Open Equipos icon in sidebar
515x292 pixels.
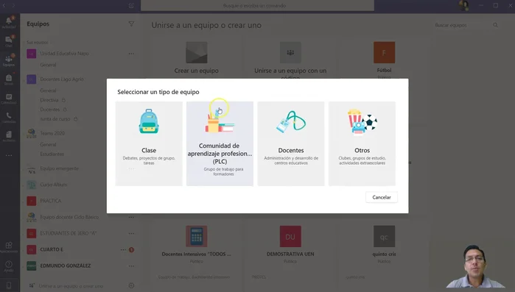[x=9, y=60]
